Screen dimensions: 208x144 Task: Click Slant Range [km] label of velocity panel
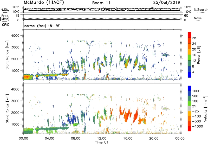coord(7,108)
